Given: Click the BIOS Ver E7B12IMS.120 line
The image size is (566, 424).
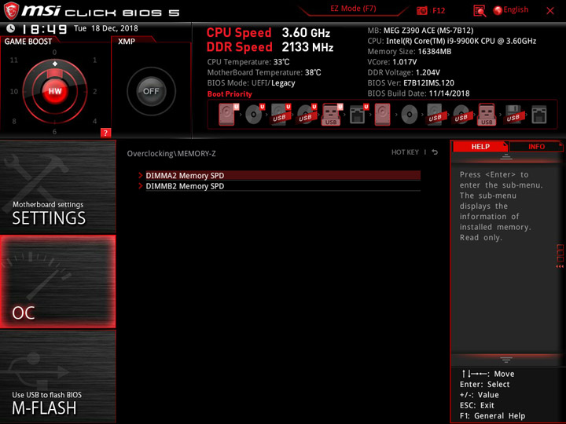Looking at the screenshot, I should (x=411, y=83).
